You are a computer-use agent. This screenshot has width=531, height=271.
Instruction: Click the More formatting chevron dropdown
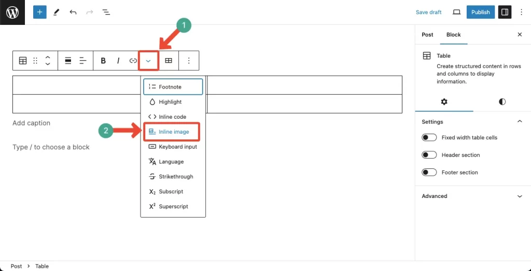[148, 61]
